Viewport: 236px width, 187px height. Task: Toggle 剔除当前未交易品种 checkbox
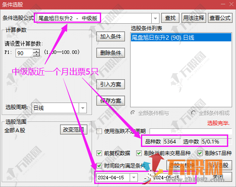[x=139, y=153]
